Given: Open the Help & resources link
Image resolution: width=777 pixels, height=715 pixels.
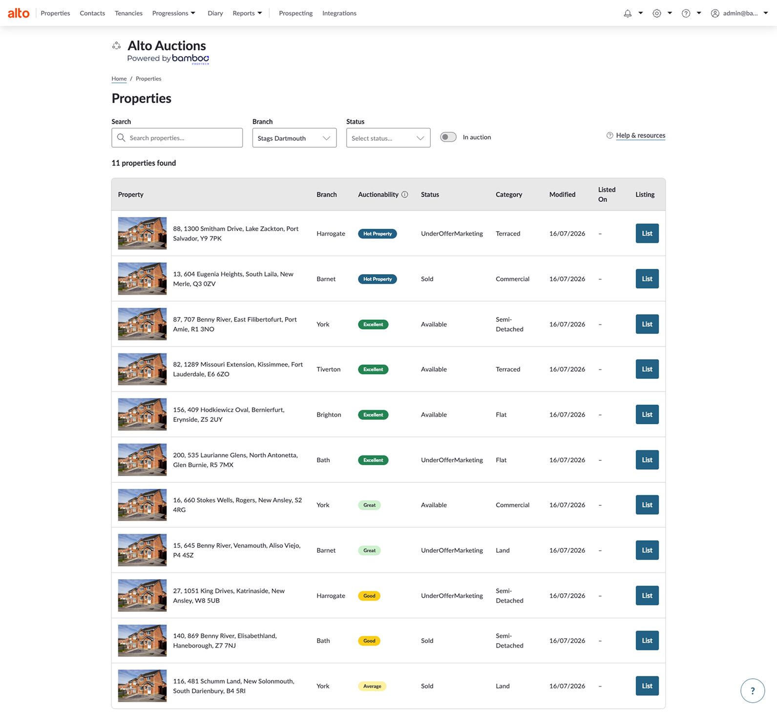Looking at the screenshot, I should point(641,135).
